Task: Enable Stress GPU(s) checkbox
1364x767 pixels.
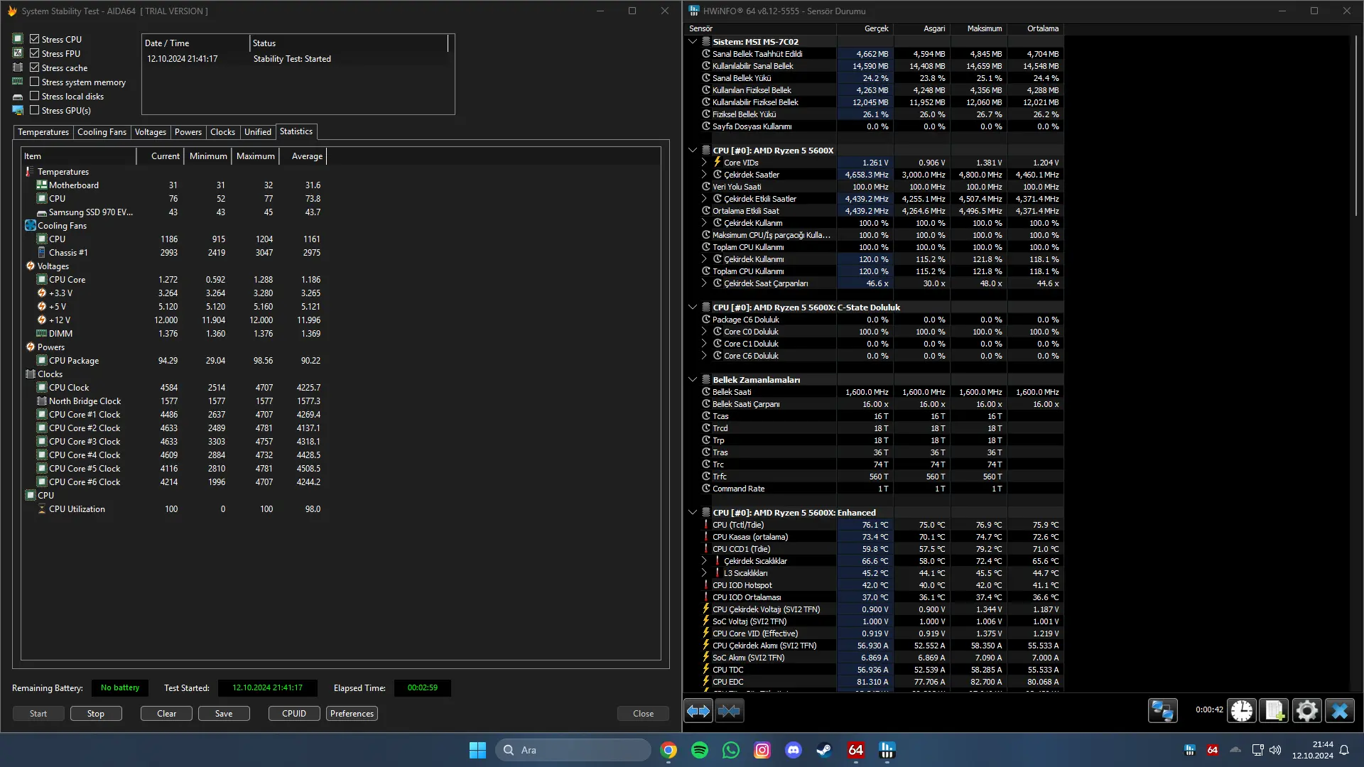Action: (x=35, y=110)
